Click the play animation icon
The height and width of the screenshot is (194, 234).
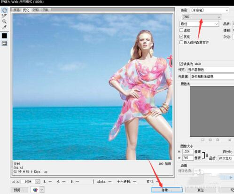click(x=231, y=178)
